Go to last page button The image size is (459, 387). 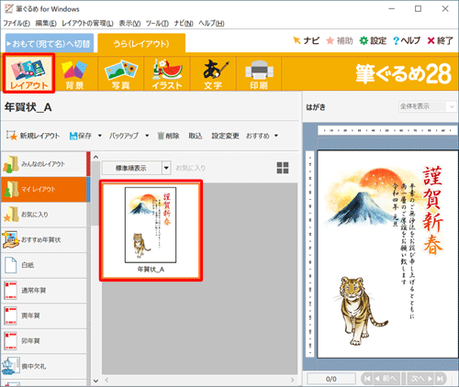440,379
